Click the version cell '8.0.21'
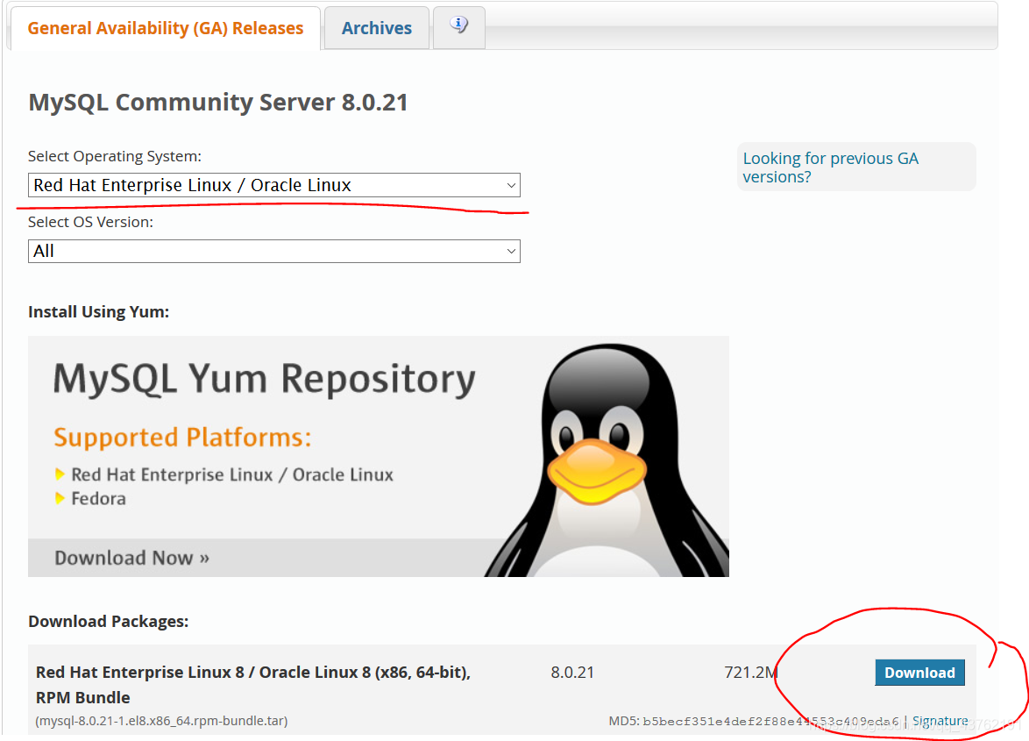Image resolution: width=1029 pixels, height=741 pixels. [x=572, y=673]
